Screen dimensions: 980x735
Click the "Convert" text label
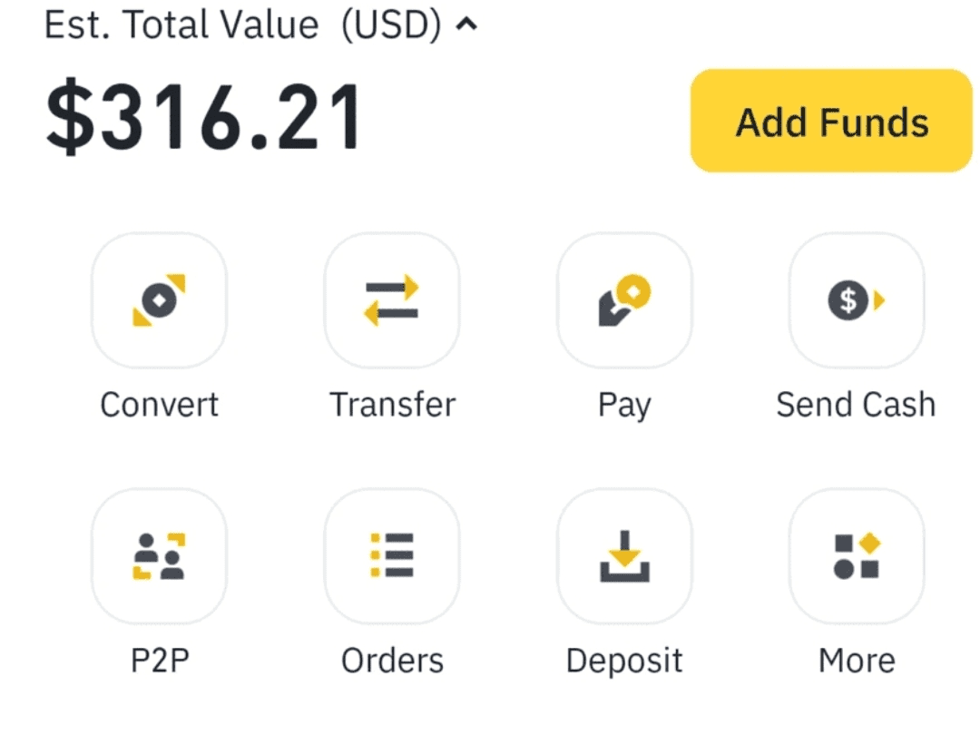(x=159, y=405)
